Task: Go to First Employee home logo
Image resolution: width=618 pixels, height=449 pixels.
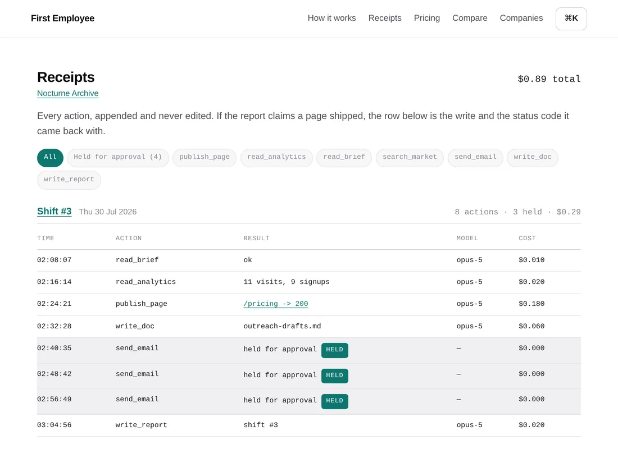Action: point(63,19)
